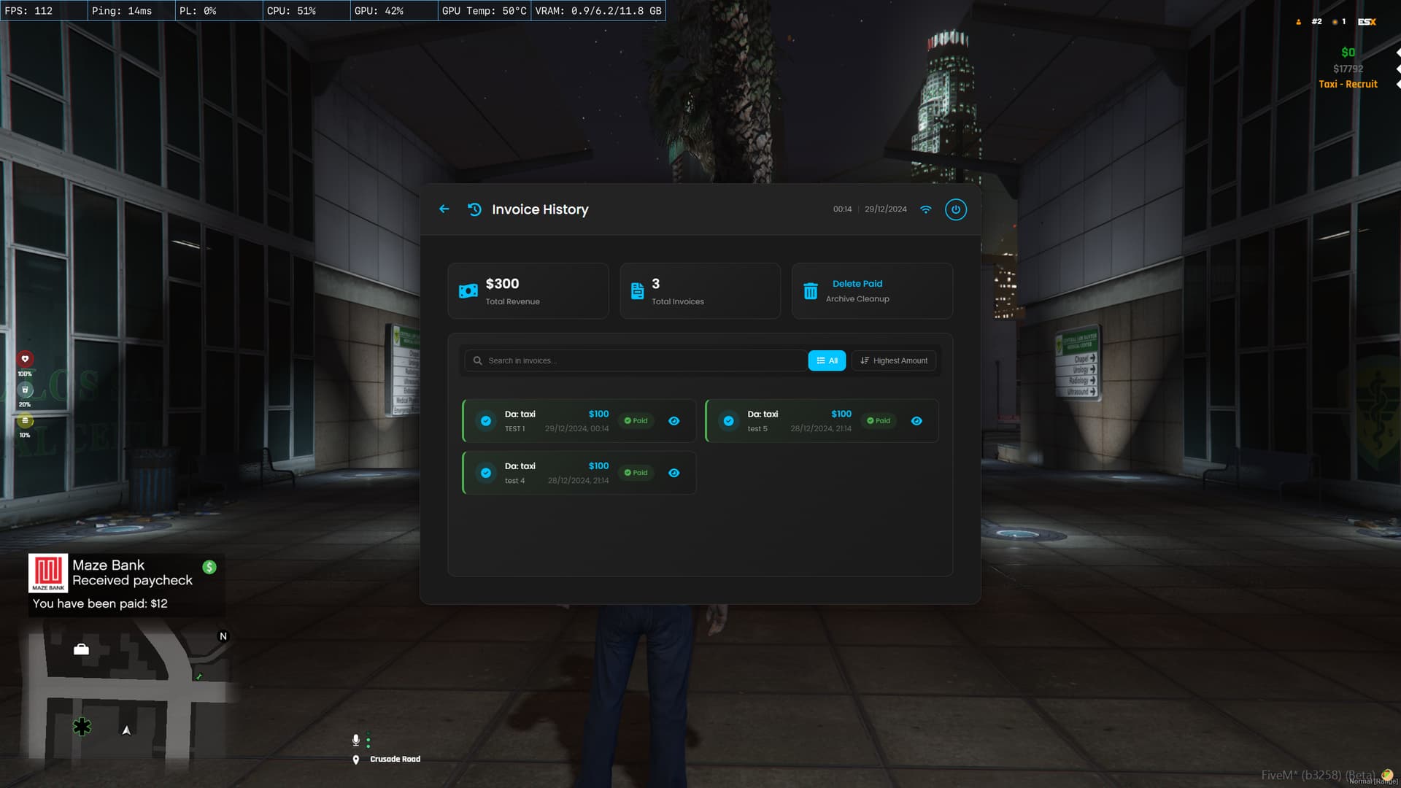Click the network signal icon in the header
The width and height of the screenshot is (1401, 788).
[925, 209]
